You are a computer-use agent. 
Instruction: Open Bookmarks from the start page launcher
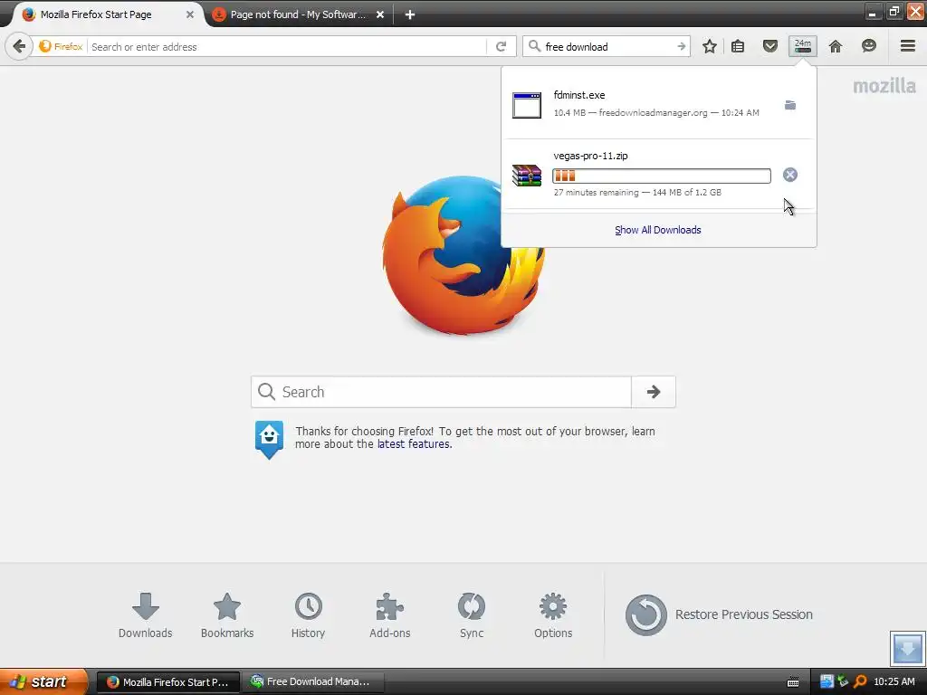coord(227,615)
